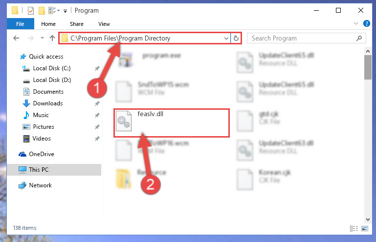376x242 pixels.
Task: Open Local Disk (D:) from Quick access
Action: [52, 80]
